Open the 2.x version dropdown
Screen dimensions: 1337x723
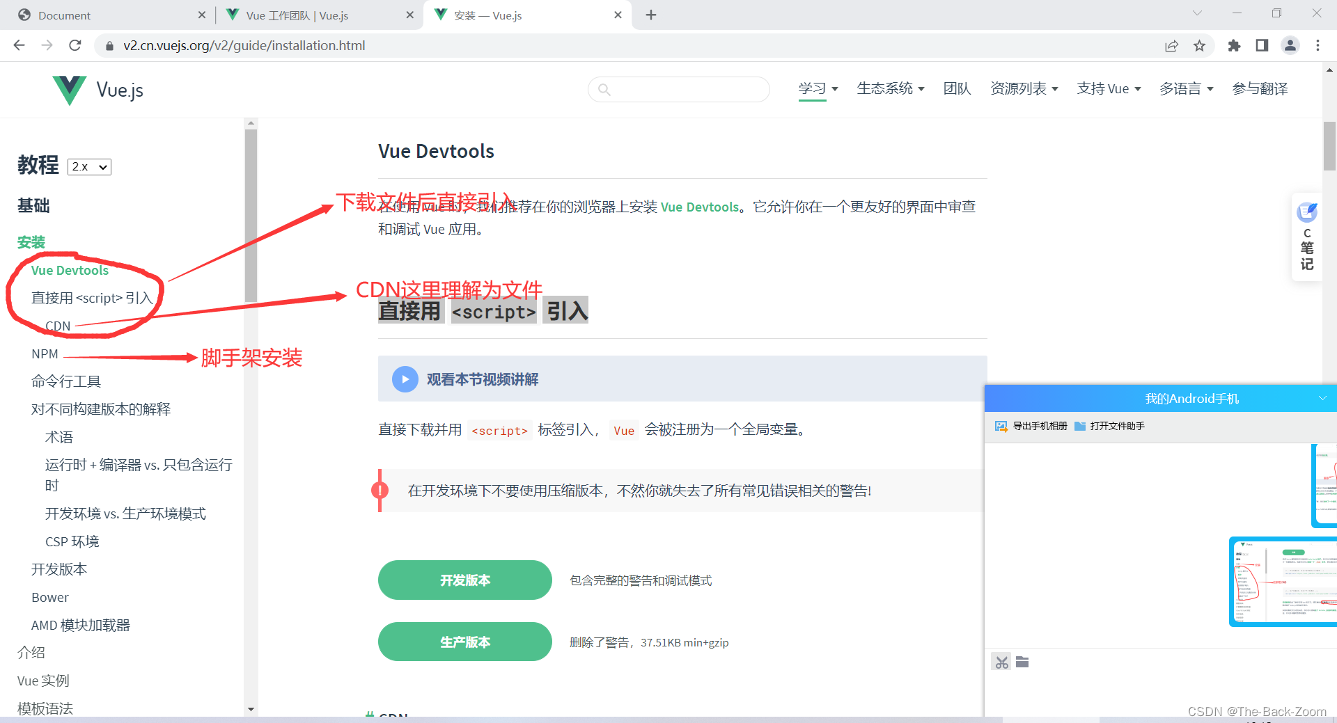89,167
